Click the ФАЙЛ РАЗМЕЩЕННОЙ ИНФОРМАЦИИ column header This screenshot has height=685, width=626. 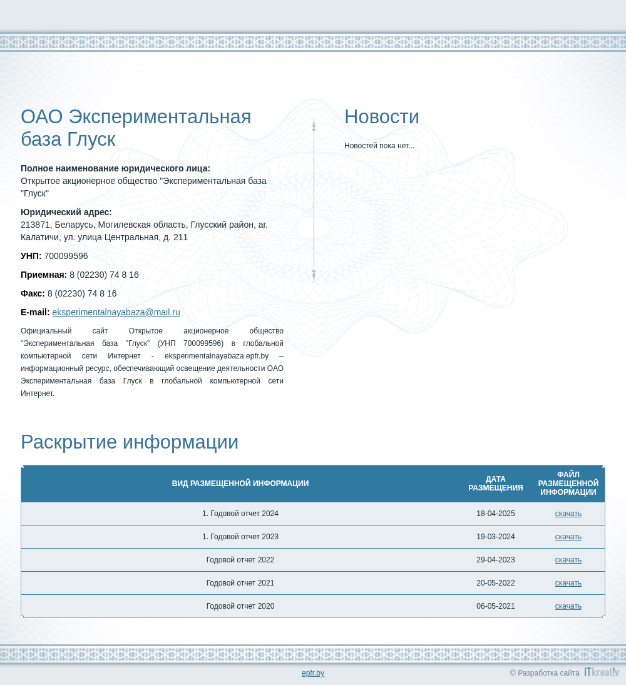pyautogui.click(x=568, y=484)
